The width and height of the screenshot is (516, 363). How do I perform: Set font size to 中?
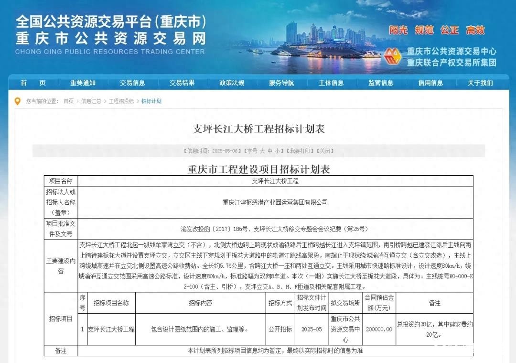pyautogui.click(x=270, y=151)
